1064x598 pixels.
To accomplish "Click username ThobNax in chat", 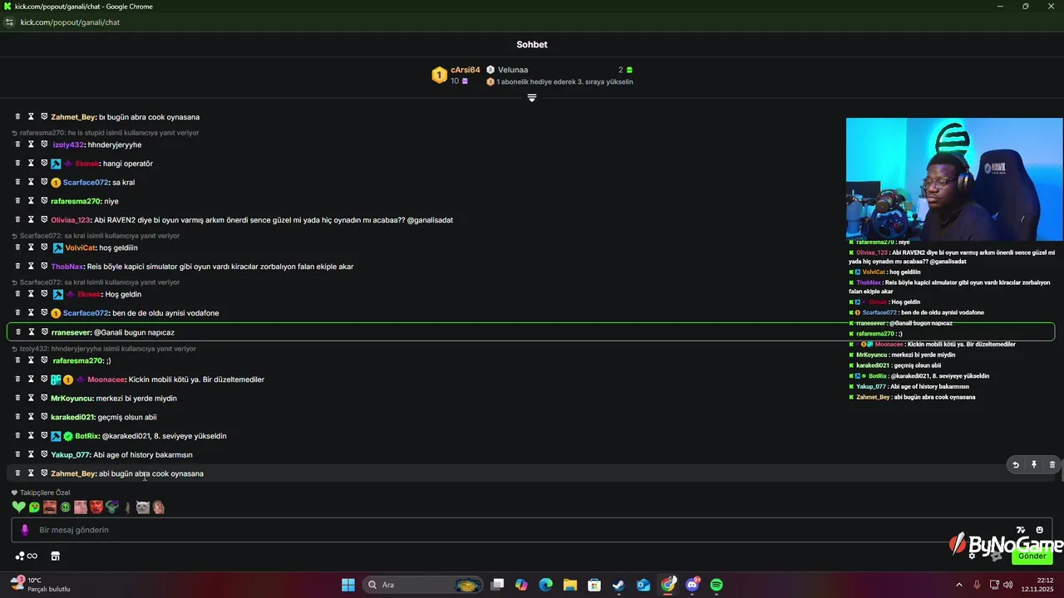I will click(x=67, y=267).
